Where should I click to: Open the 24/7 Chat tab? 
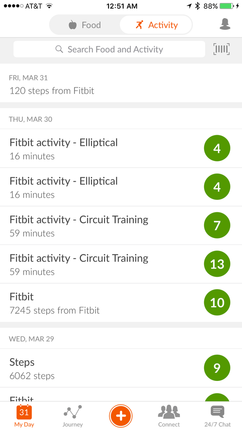tap(217, 416)
